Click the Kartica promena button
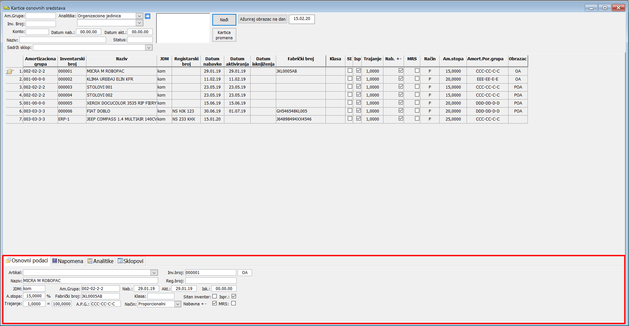Screen dimensions: 629x326 tap(224, 35)
